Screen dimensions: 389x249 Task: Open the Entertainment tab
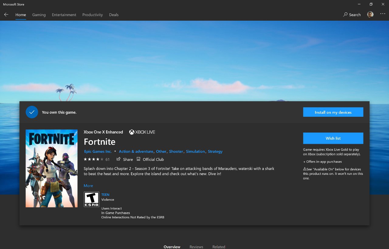pos(64,15)
